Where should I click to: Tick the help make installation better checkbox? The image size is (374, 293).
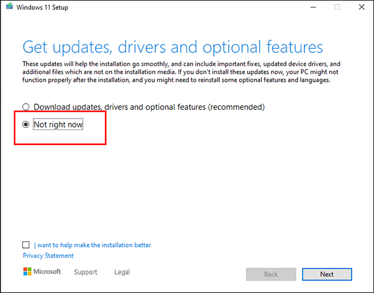point(26,245)
